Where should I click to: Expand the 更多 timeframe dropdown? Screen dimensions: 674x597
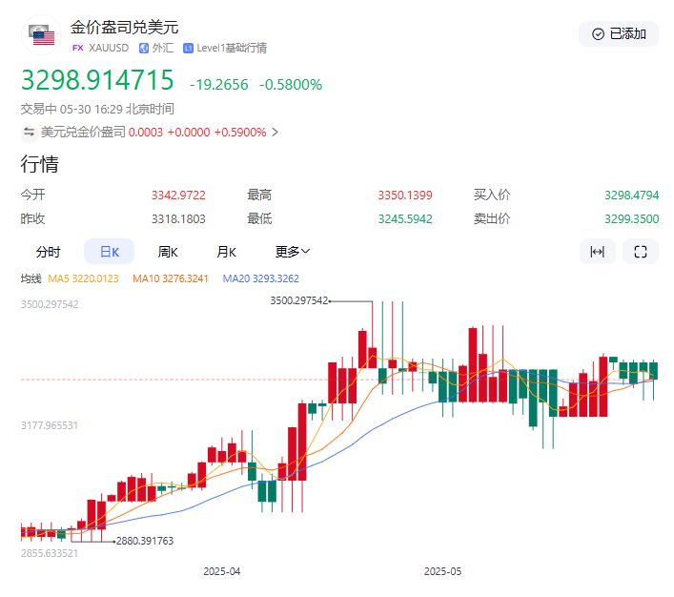tap(293, 252)
